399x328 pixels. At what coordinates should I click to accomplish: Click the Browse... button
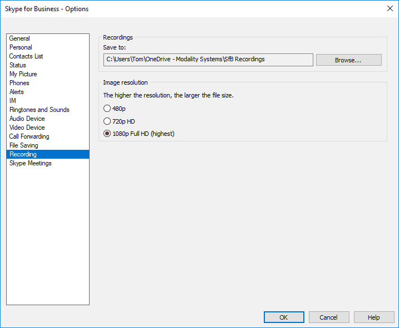pos(348,60)
